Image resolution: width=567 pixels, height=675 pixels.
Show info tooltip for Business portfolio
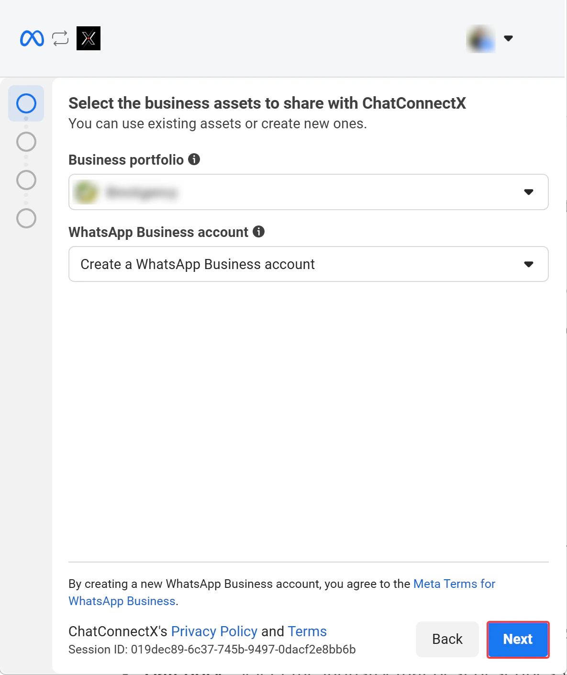194,159
